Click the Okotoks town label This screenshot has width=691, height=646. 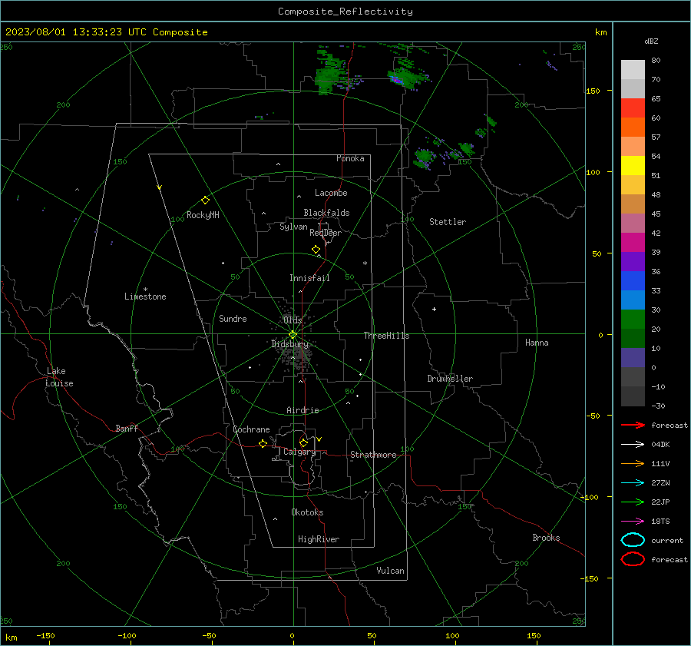click(307, 512)
